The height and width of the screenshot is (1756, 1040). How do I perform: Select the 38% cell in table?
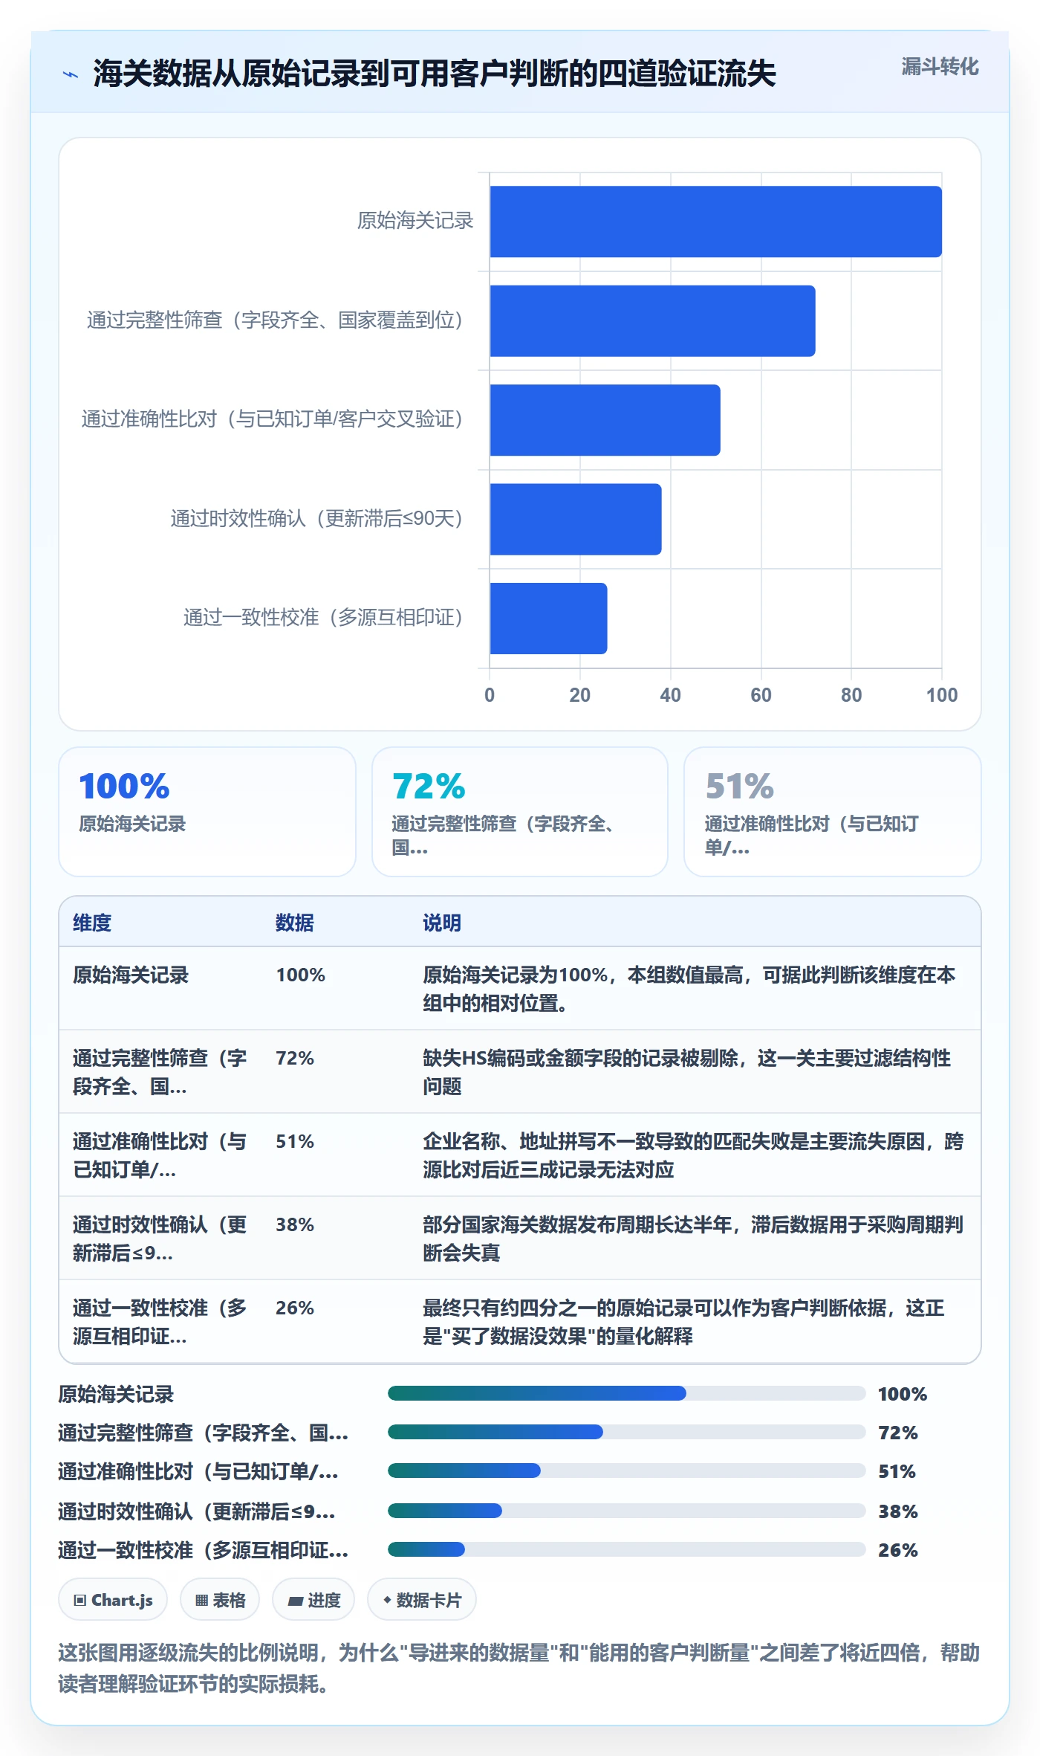click(295, 1224)
